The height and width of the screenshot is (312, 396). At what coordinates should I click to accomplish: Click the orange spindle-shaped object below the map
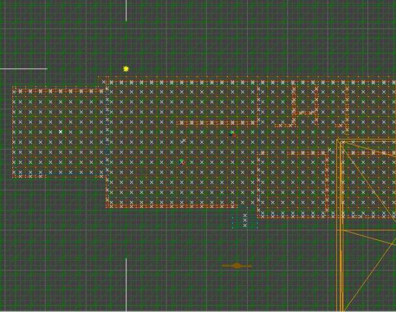[x=237, y=265]
